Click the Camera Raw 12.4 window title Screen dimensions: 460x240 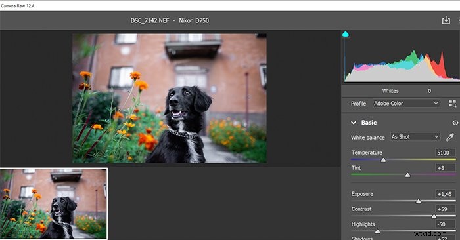click(x=18, y=5)
